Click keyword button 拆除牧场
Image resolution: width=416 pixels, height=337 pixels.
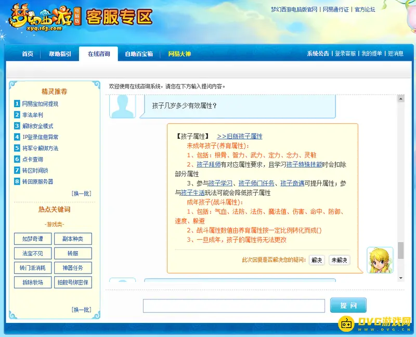pos(33,282)
